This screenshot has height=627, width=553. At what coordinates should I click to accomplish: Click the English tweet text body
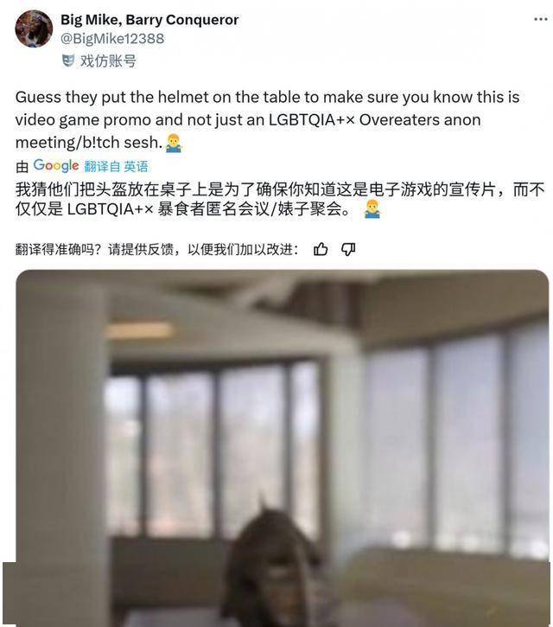click(267, 120)
